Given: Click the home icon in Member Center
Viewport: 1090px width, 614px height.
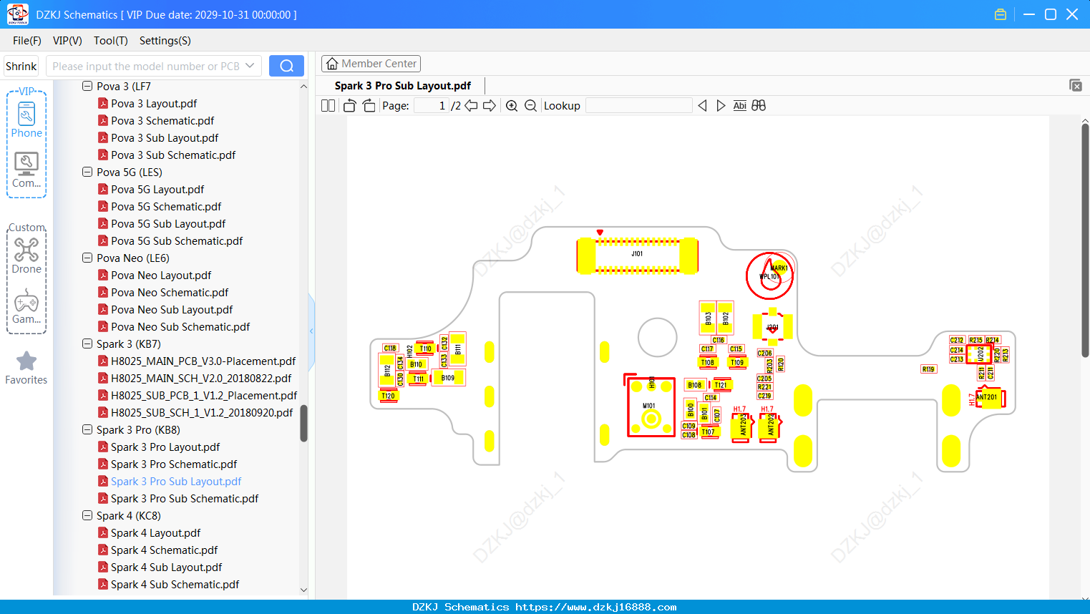Looking at the screenshot, I should [x=332, y=64].
